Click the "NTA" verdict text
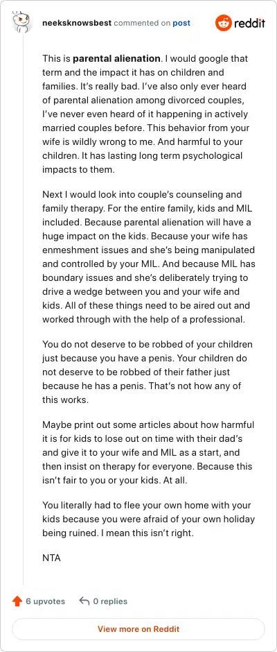Image resolution: width=277 pixels, height=652 pixels. [51, 558]
